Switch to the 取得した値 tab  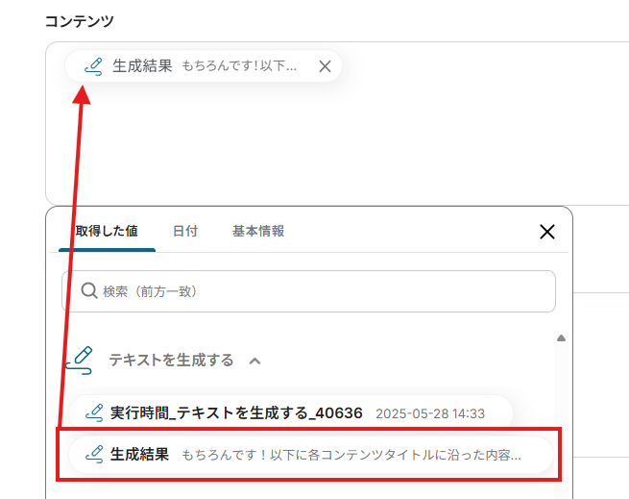coord(107,231)
